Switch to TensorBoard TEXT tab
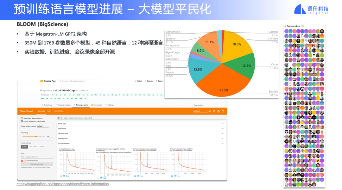 pos(49,111)
